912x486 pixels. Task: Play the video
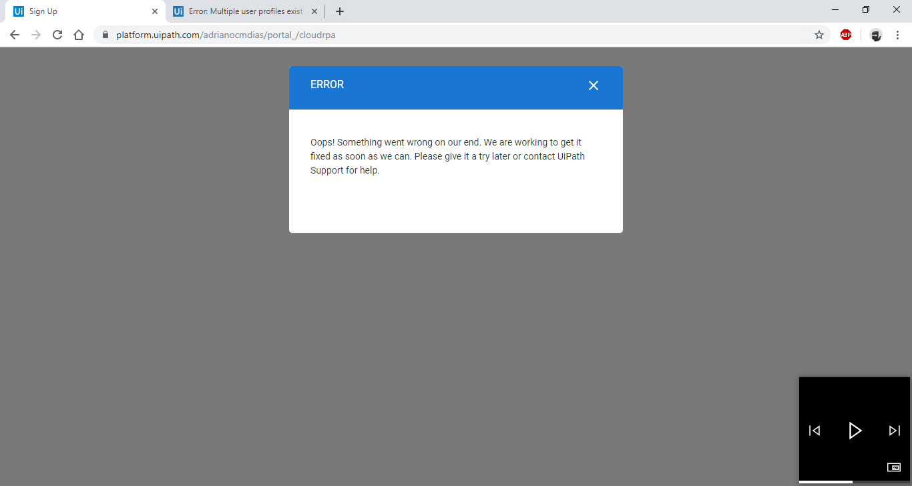(855, 431)
